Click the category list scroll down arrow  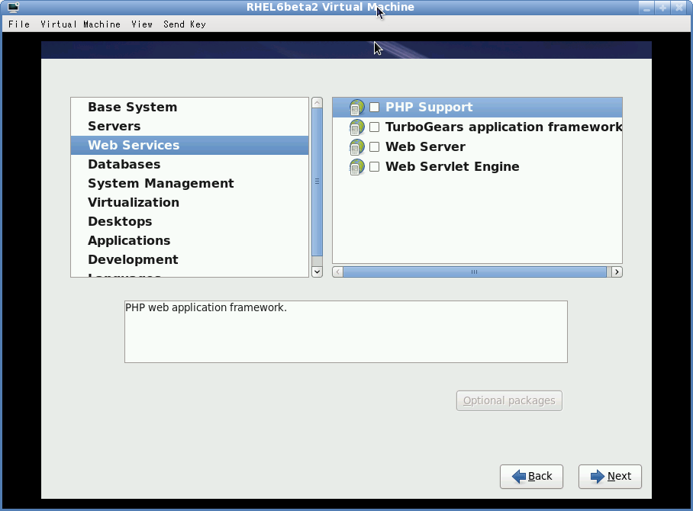(317, 272)
